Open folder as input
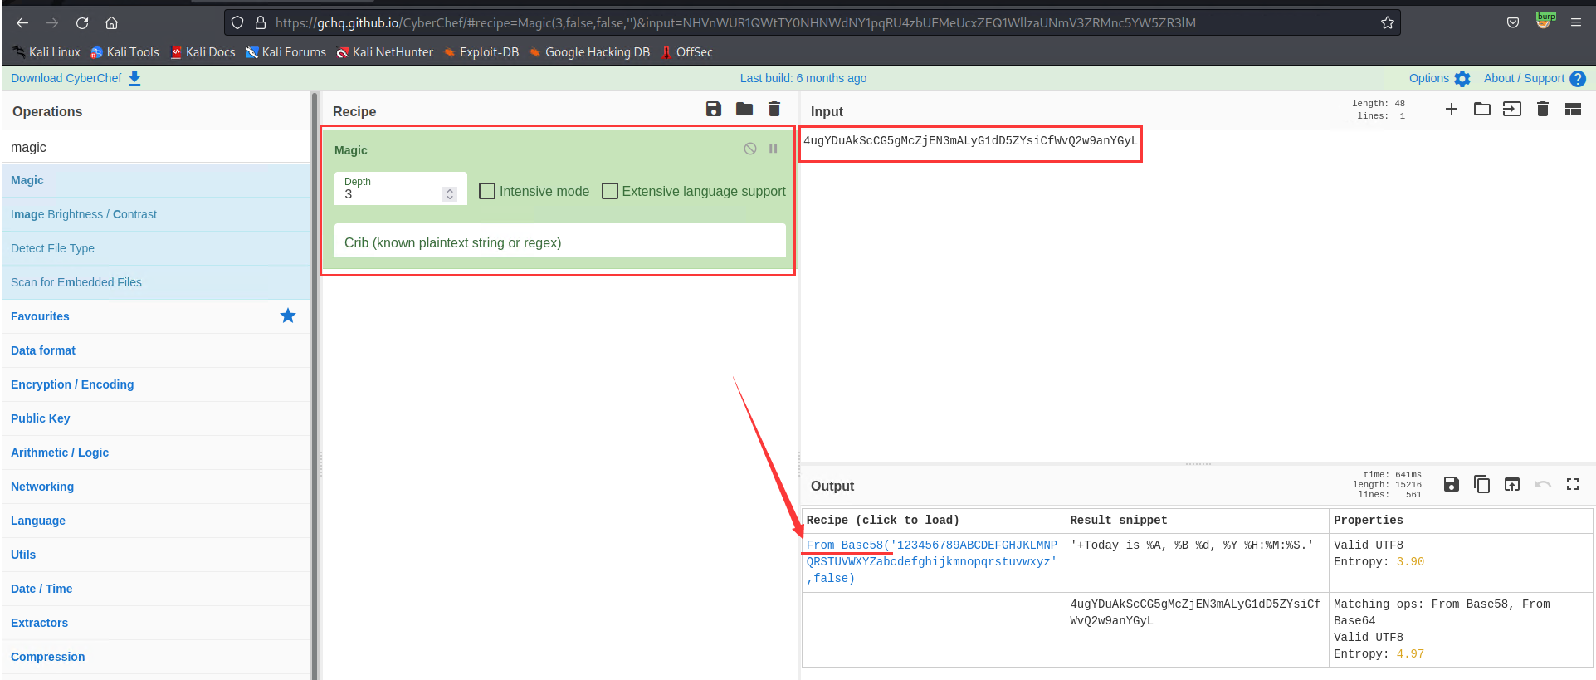Image resolution: width=1596 pixels, height=680 pixels. click(1482, 109)
